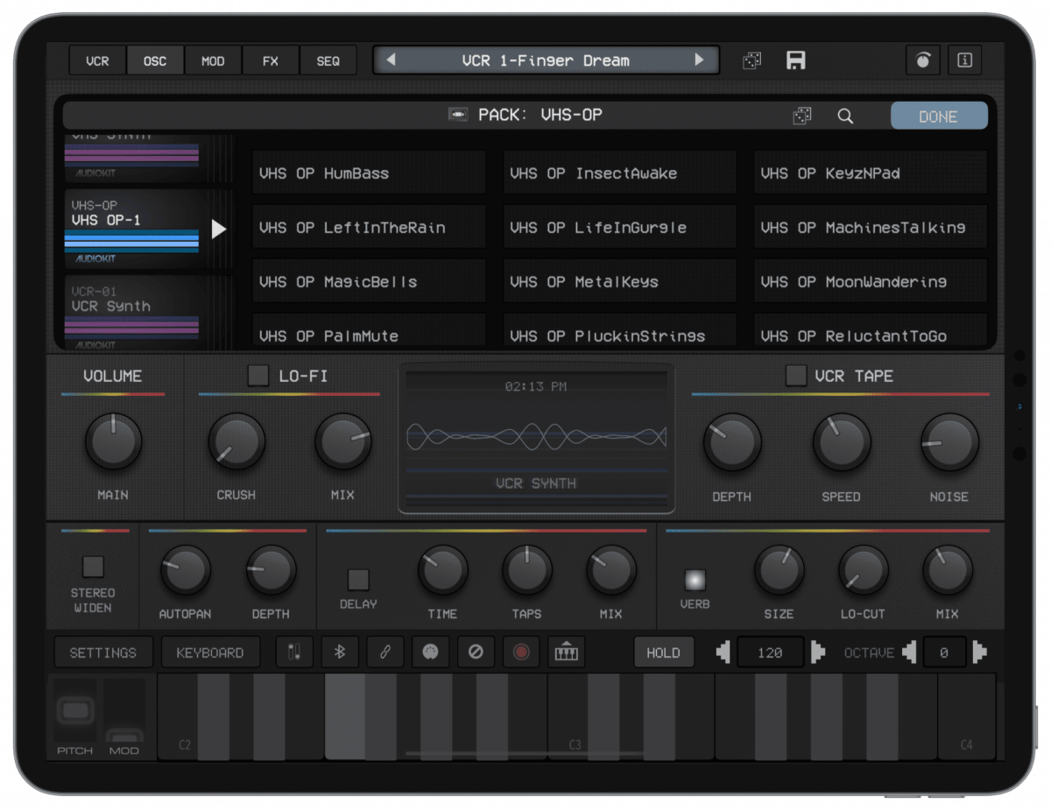This screenshot has height=811, width=1051.
Task: Click the KEYBOARD button
Action: pyautogui.click(x=208, y=652)
